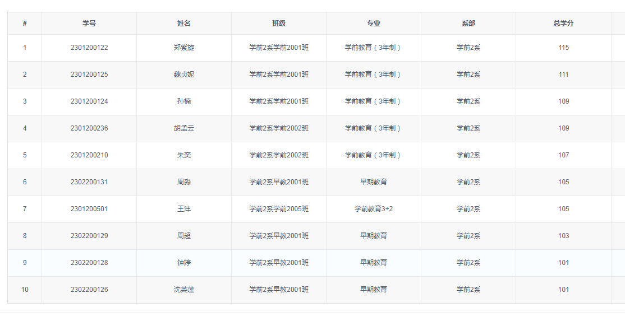Select total credits value 103
The image size is (625, 321).
(563, 236)
